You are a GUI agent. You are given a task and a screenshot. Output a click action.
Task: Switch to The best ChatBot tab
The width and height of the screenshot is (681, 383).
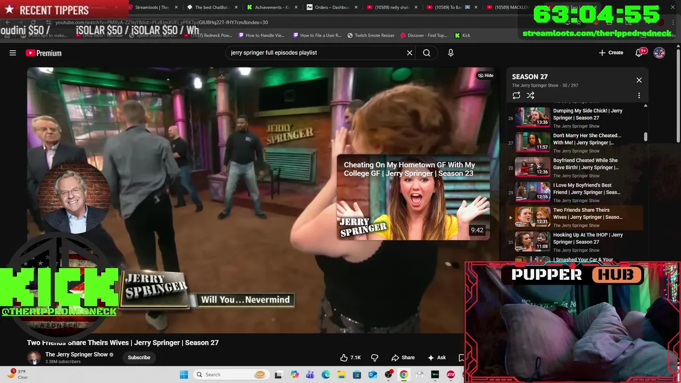point(211,7)
